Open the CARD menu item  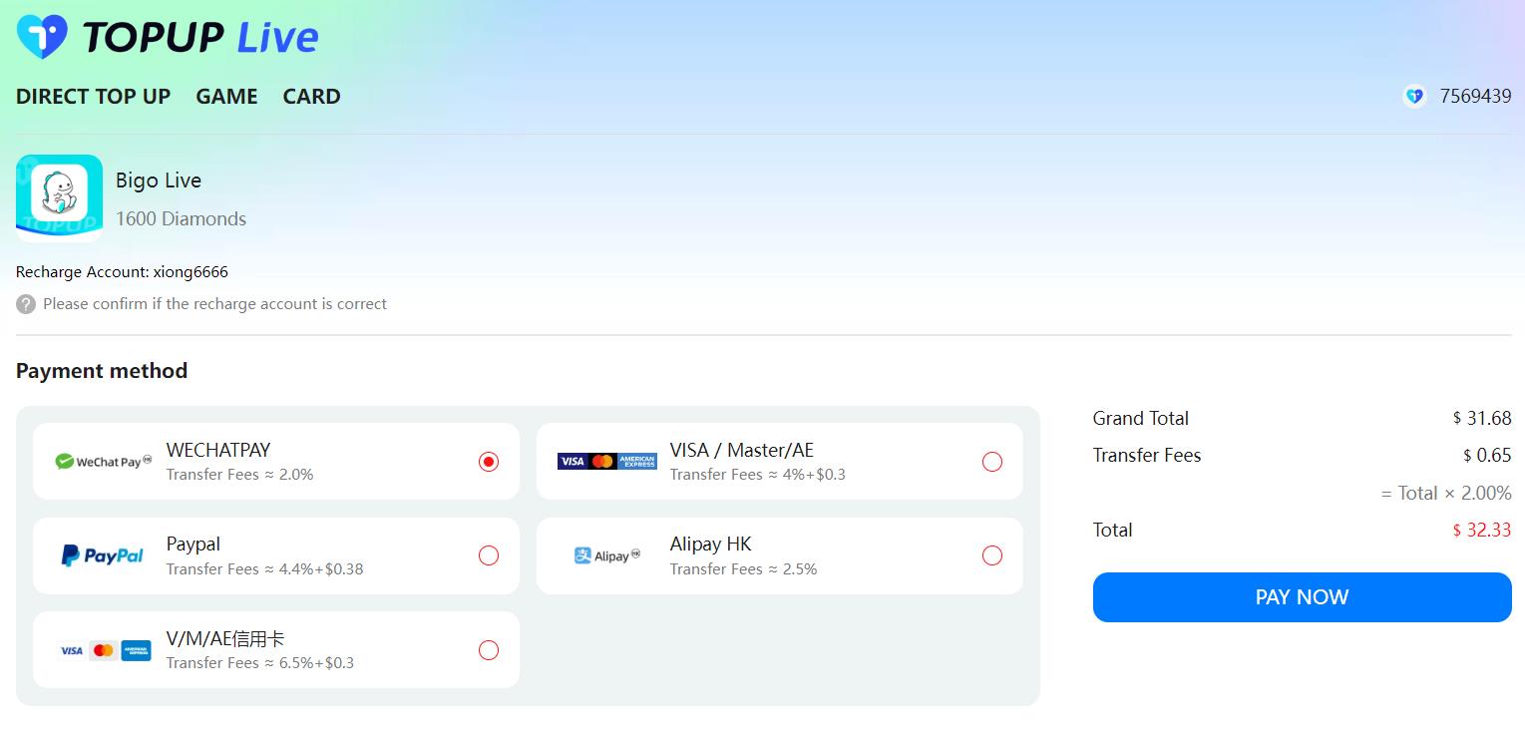[312, 97]
